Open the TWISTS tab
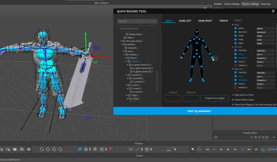 (x=223, y=21)
